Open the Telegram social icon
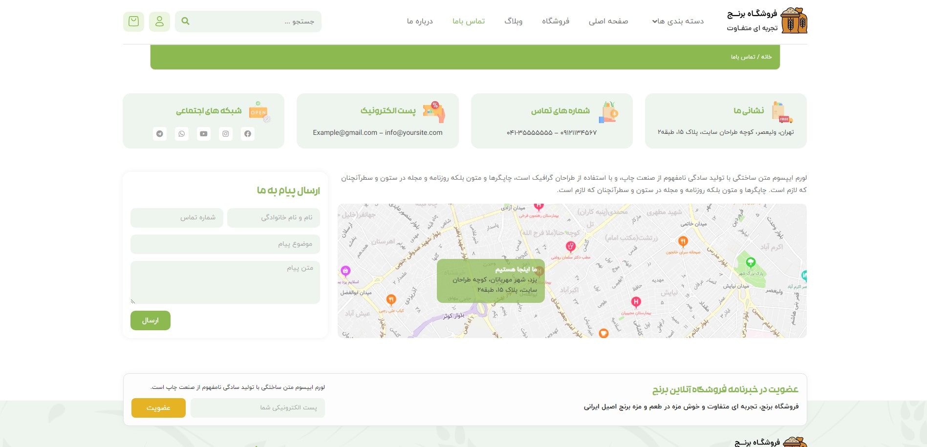The width and height of the screenshot is (927, 447). 160,133
